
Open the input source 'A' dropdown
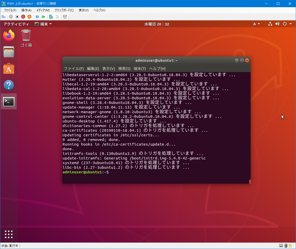coord(256,24)
